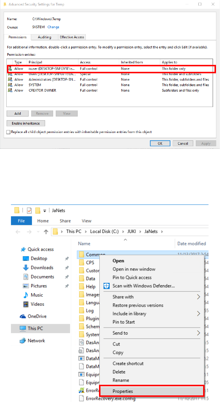This screenshot has width=220, height=402.
Task: Click the Data folder icon
Action: [81, 279]
